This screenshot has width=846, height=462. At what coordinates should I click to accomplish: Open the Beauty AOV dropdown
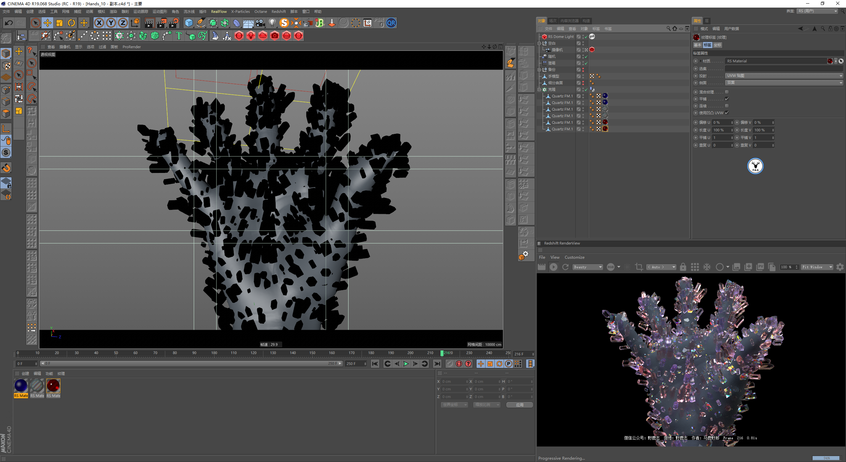(588, 267)
